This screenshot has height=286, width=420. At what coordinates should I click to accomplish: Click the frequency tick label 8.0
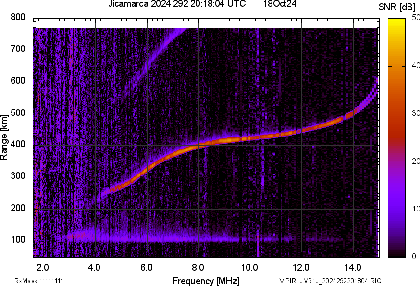tap(198, 267)
